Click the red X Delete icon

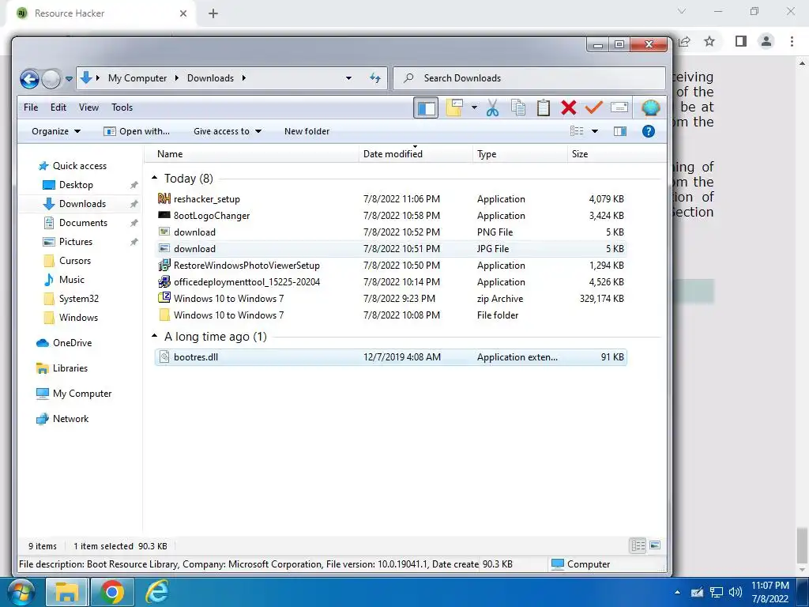pos(569,107)
